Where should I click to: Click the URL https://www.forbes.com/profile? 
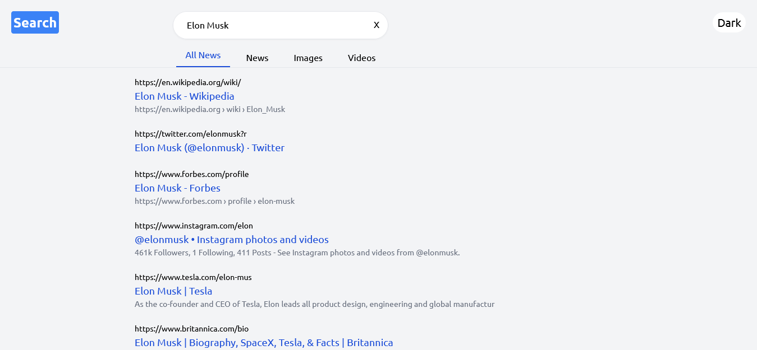point(191,174)
